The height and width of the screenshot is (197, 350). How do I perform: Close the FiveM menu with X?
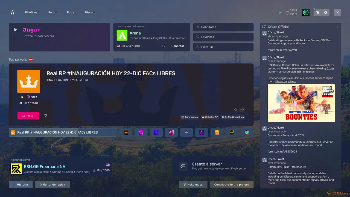tap(338, 12)
